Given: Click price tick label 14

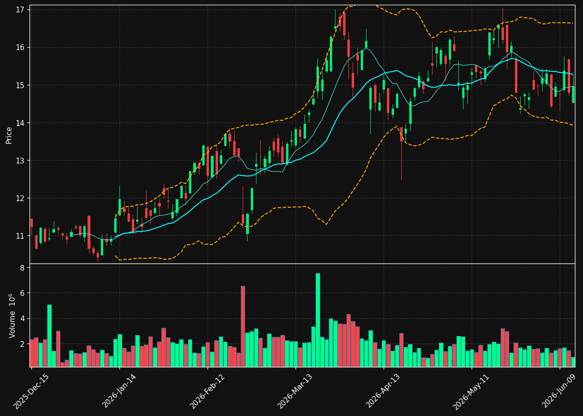Looking at the screenshot, I should tap(21, 123).
